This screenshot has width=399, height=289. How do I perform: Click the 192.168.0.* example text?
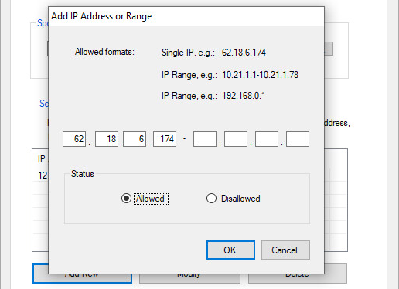tap(243, 96)
